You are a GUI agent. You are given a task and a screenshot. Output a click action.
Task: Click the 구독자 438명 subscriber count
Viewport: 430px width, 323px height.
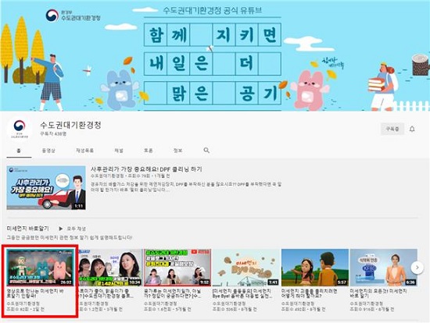coord(53,134)
